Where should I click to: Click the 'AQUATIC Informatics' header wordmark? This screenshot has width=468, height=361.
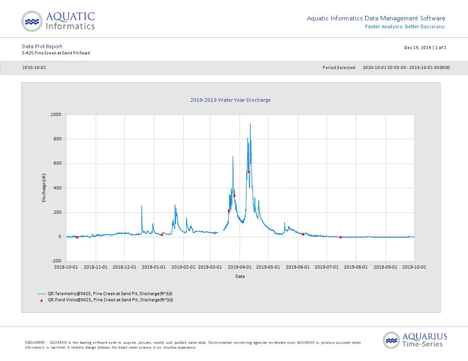click(x=70, y=21)
